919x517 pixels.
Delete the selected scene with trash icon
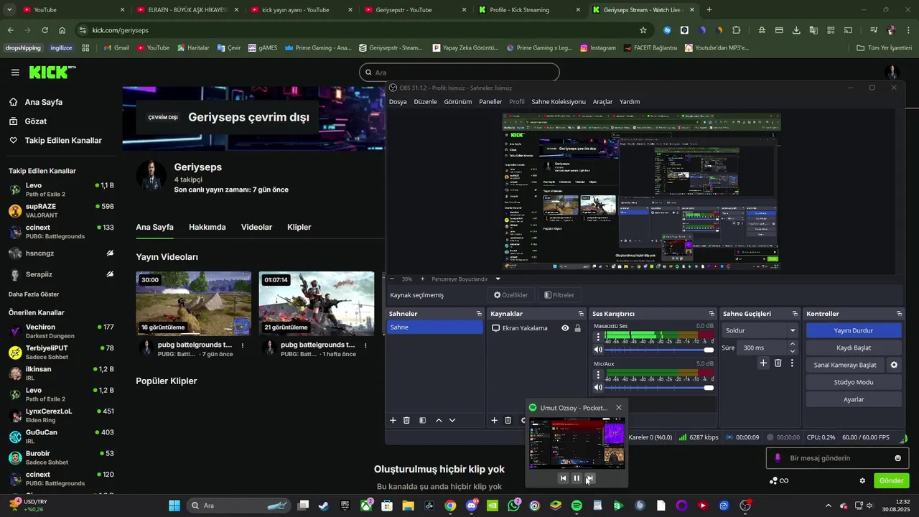click(x=406, y=420)
